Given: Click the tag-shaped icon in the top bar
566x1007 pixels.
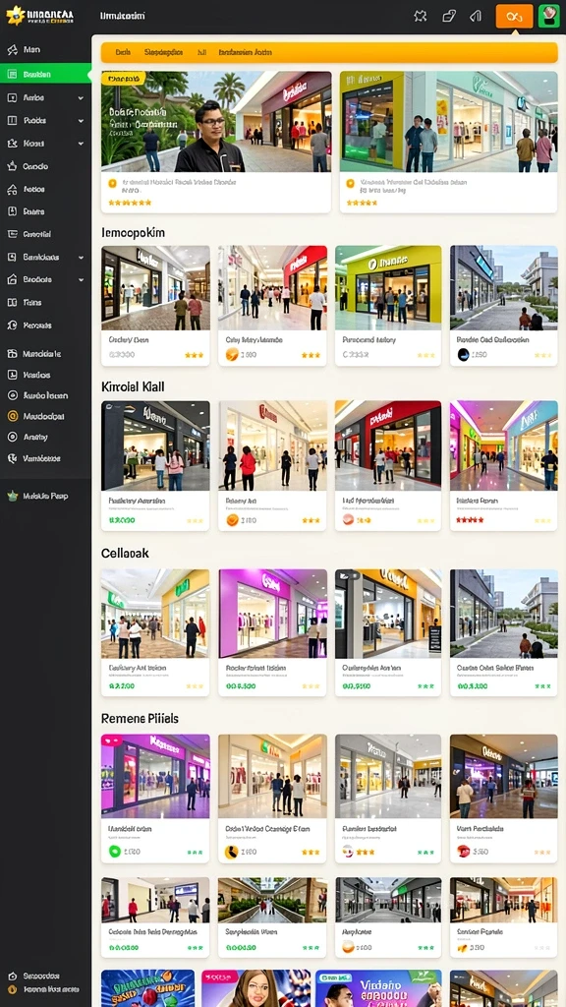Looking at the screenshot, I should [448, 16].
